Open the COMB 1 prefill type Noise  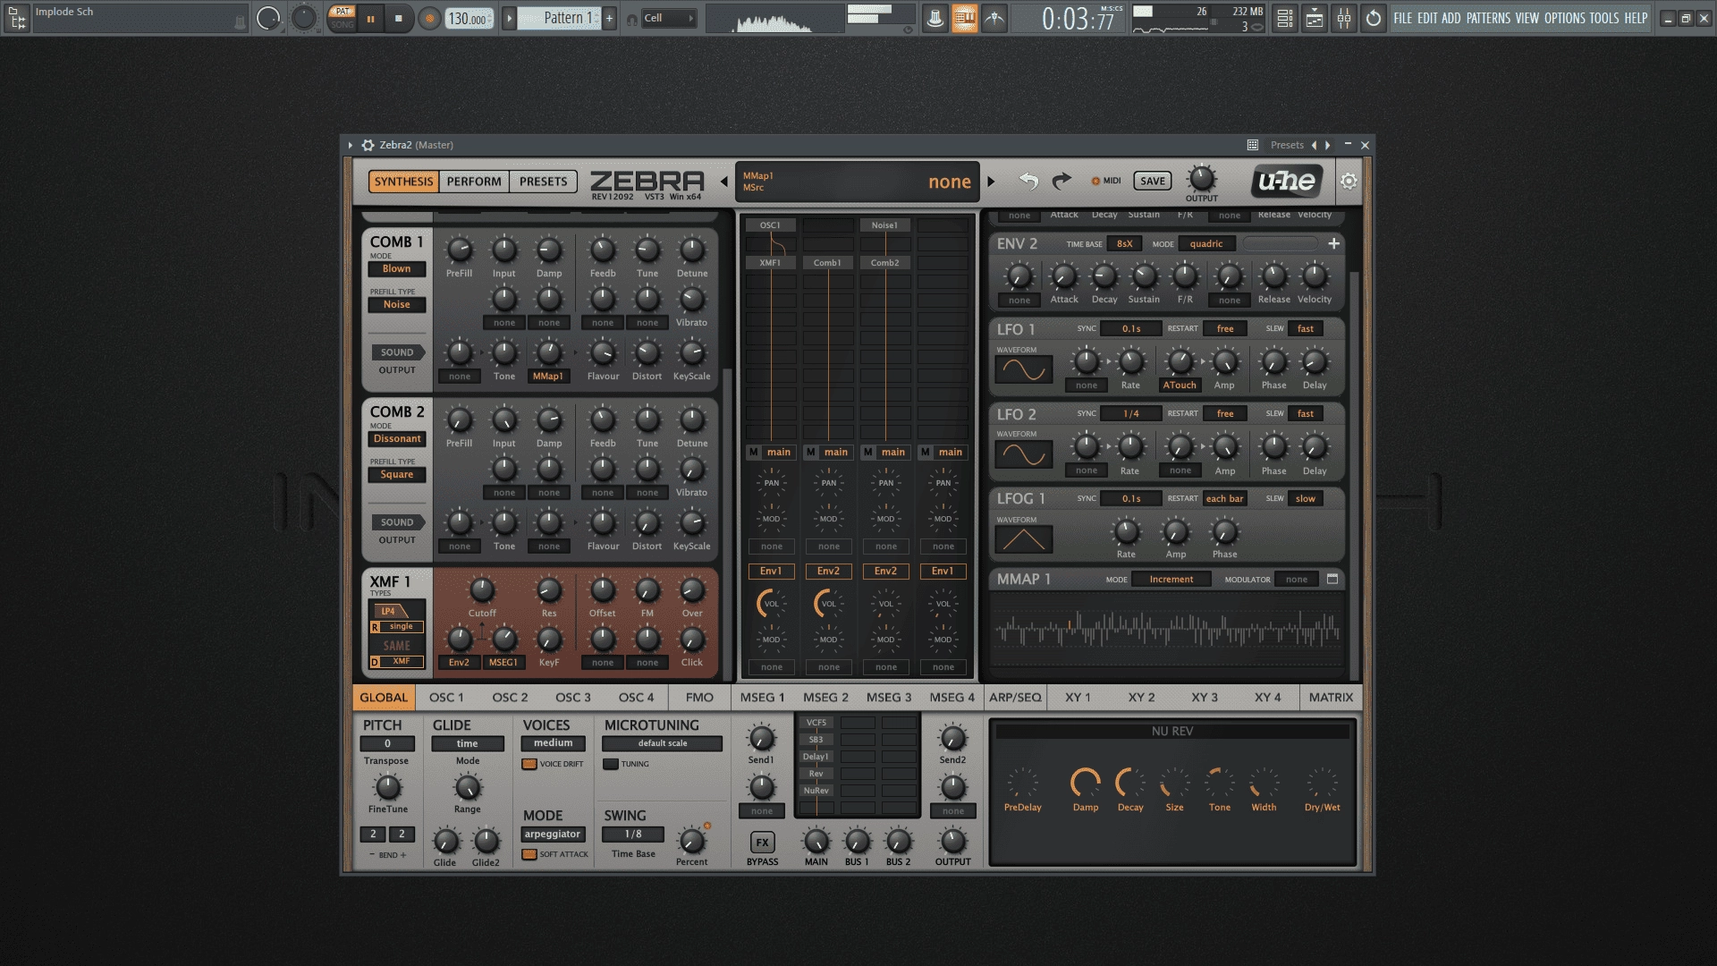click(x=397, y=304)
